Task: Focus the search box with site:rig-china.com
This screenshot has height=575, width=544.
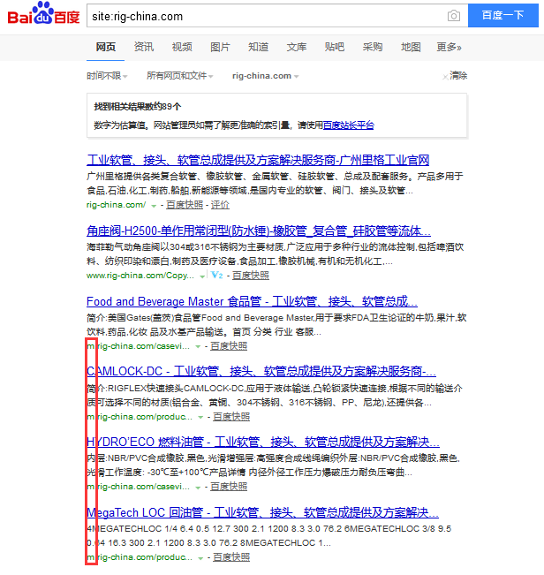Action: (266, 16)
